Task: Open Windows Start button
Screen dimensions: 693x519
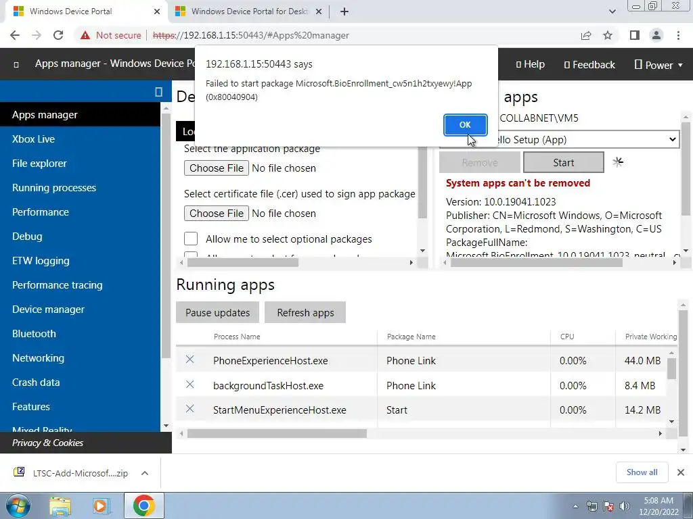Action: point(18,505)
